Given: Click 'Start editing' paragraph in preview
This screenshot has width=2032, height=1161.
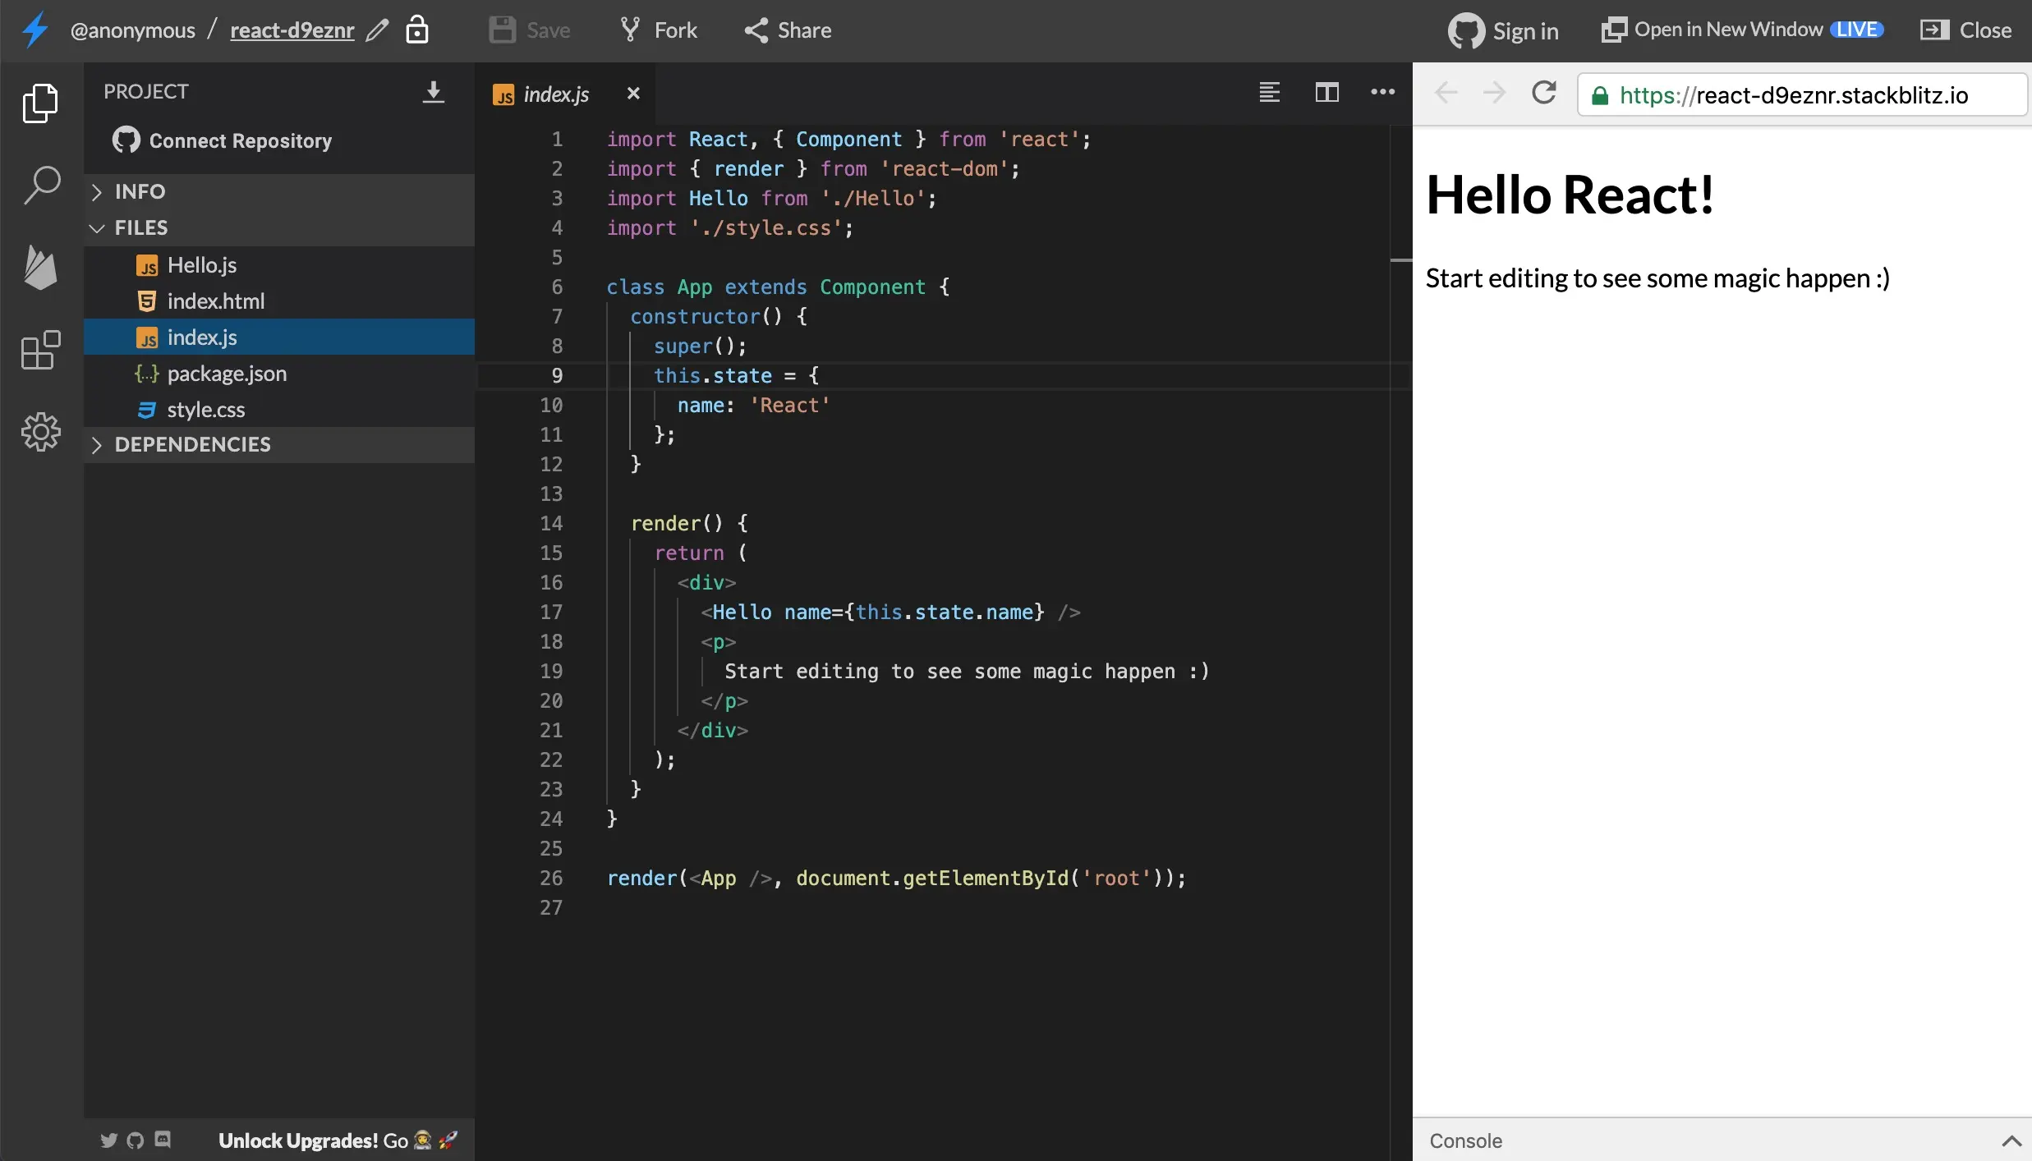Looking at the screenshot, I should [x=1657, y=278].
